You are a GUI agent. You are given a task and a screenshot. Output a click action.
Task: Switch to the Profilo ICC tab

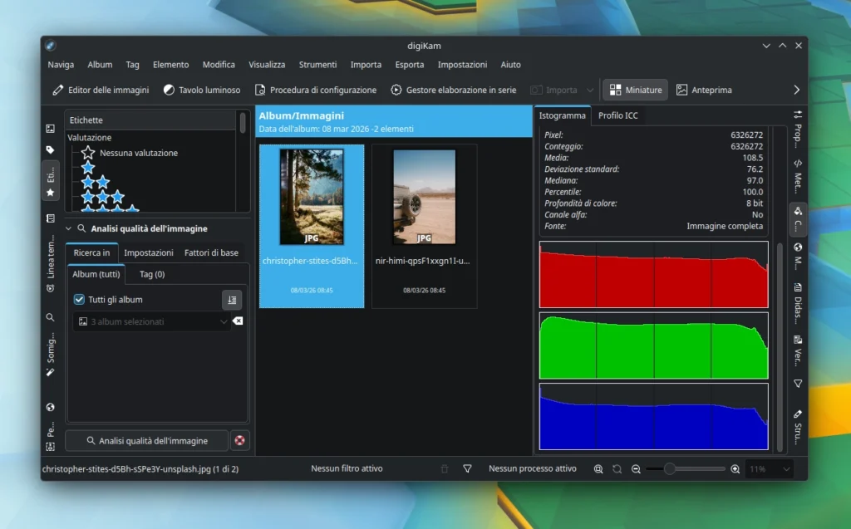pyautogui.click(x=618, y=116)
